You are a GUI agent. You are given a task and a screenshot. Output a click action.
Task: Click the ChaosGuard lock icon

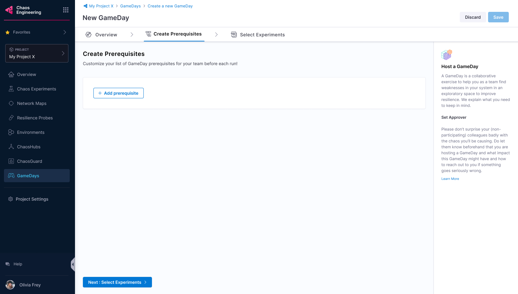pyautogui.click(x=11, y=161)
